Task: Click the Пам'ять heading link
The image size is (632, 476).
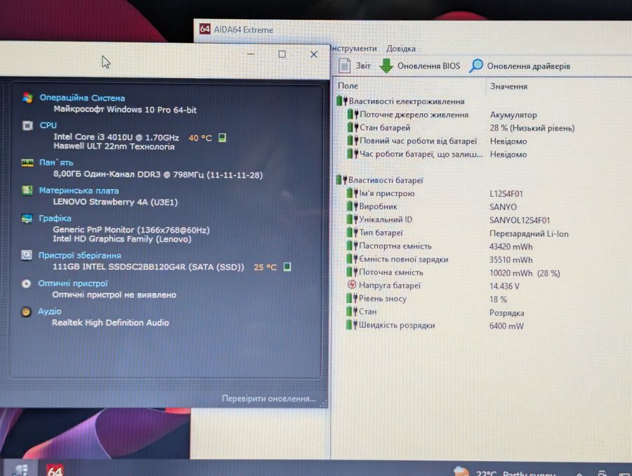Action: pyautogui.click(x=56, y=162)
